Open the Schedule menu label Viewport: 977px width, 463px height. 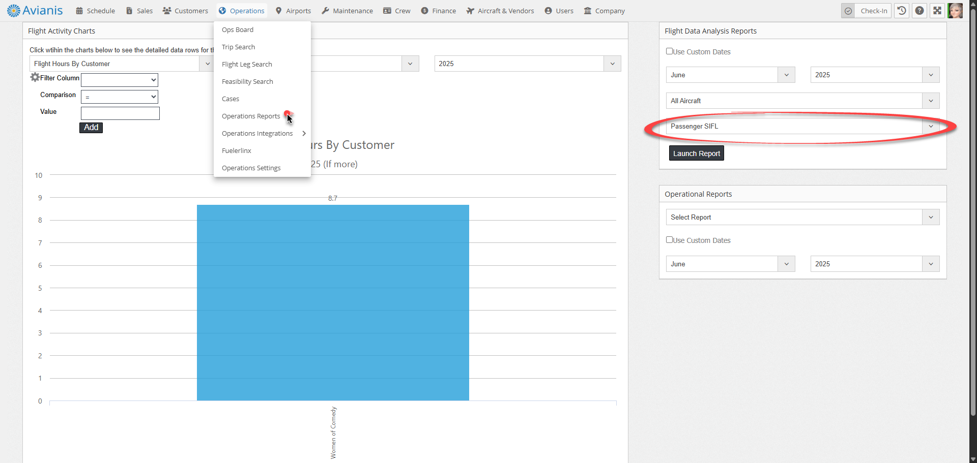tap(101, 11)
